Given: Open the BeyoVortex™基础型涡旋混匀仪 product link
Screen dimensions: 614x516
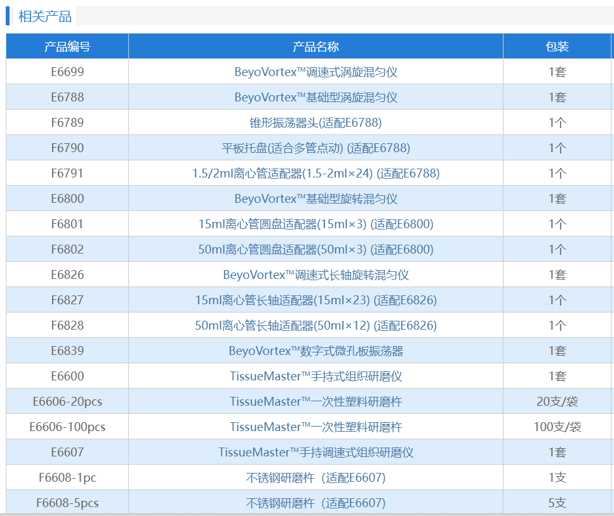Looking at the screenshot, I should coord(316,97).
